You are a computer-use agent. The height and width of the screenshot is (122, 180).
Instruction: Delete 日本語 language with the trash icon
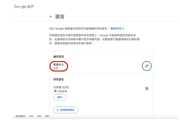tap(147, 89)
